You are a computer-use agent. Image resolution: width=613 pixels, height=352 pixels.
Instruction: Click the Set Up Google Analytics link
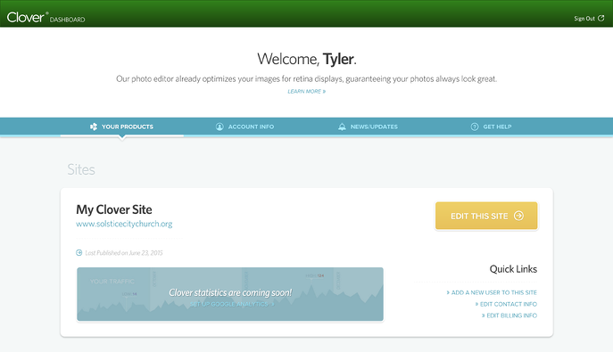click(x=232, y=305)
